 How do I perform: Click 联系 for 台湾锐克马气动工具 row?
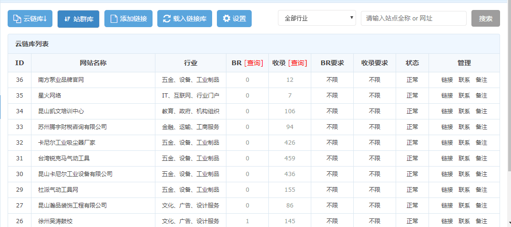(x=464, y=158)
